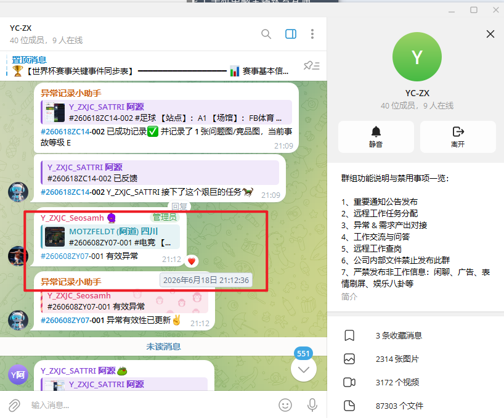504x418 pixels.
Task: Open 2314 张图片 shared photos
Action: [x=415, y=359]
